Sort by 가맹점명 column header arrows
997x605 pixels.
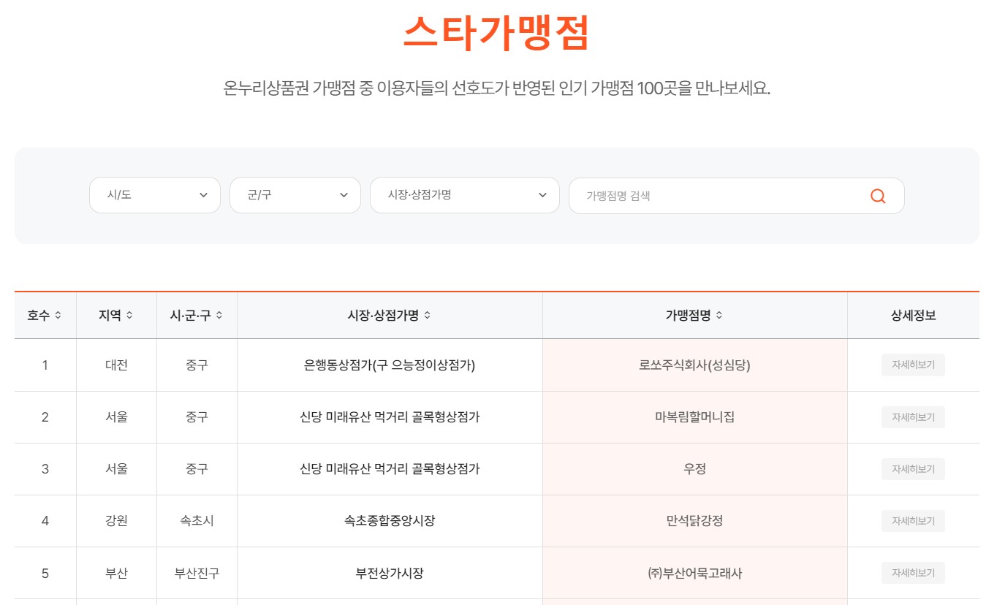[719, 316]
